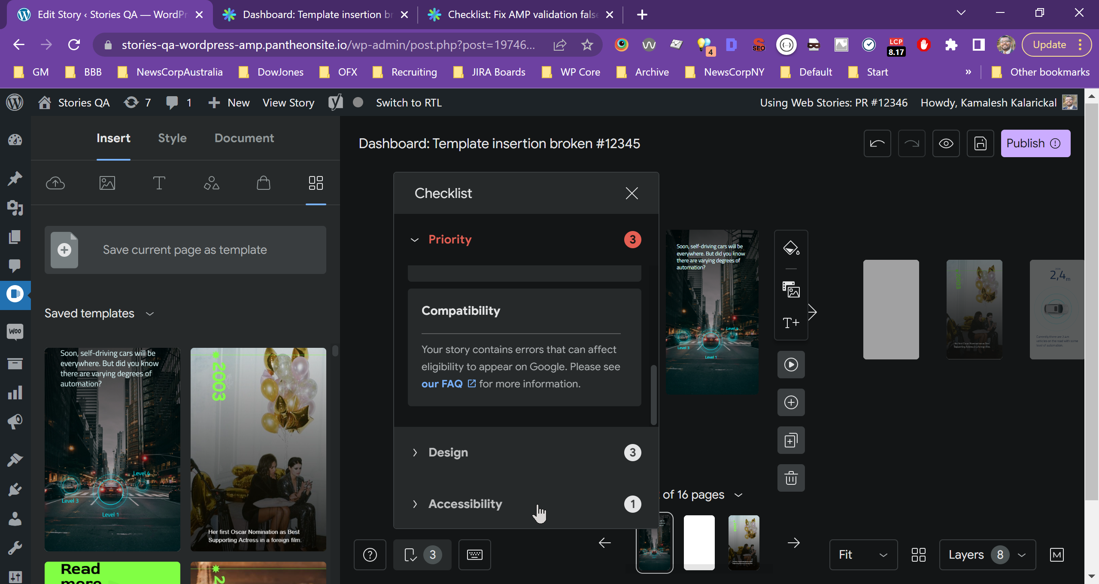Click Switch to RTL
1099x584 pixels.
tap(409, 103)
